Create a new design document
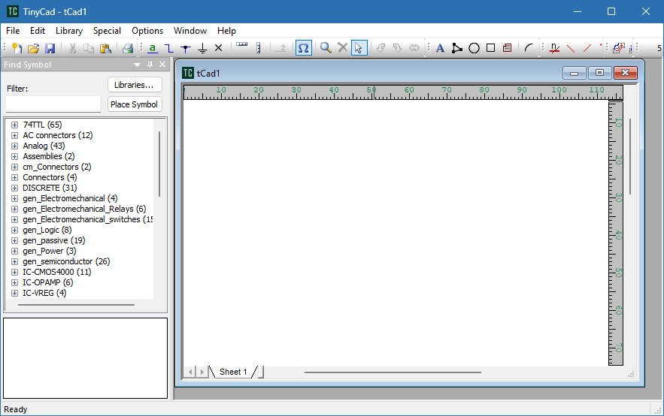The height and width of the screenshot is (416, 664). click(x=17, y=48)
